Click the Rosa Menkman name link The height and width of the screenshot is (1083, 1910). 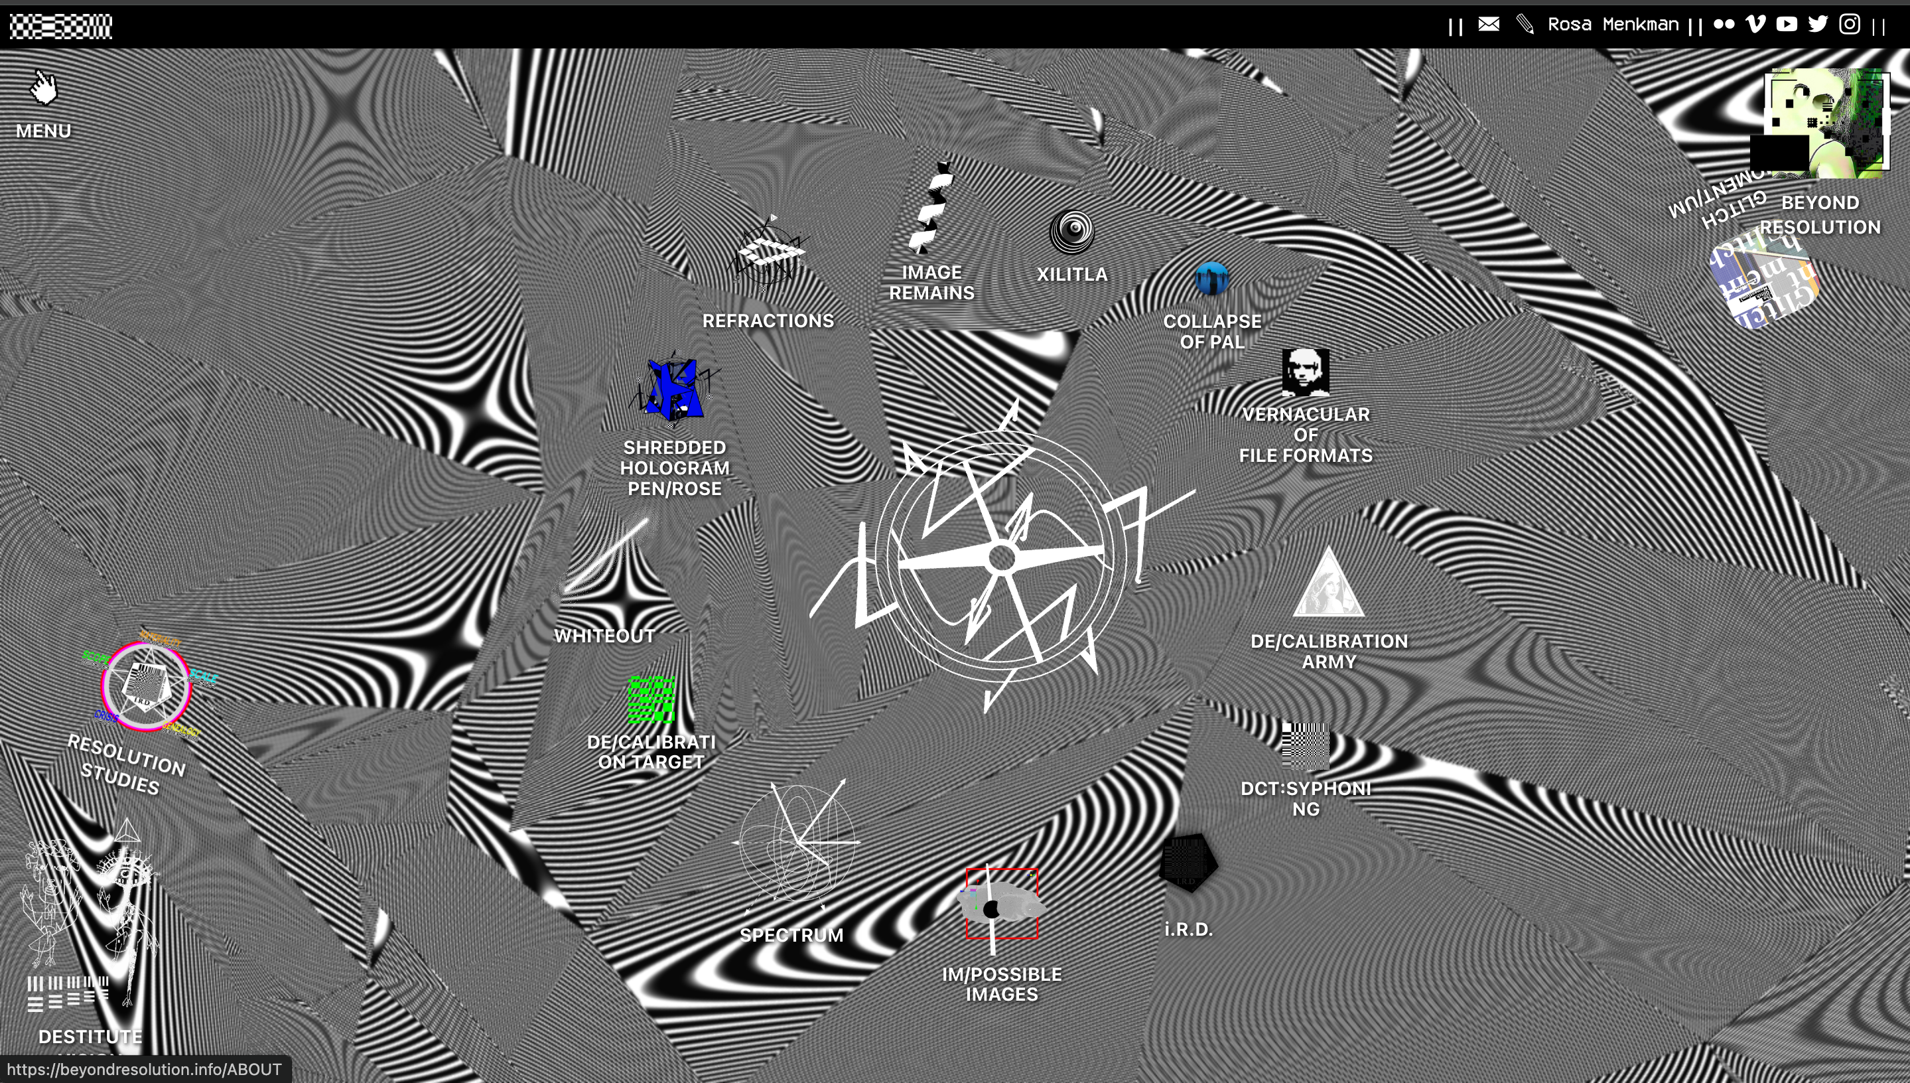tap(1613, 25)
